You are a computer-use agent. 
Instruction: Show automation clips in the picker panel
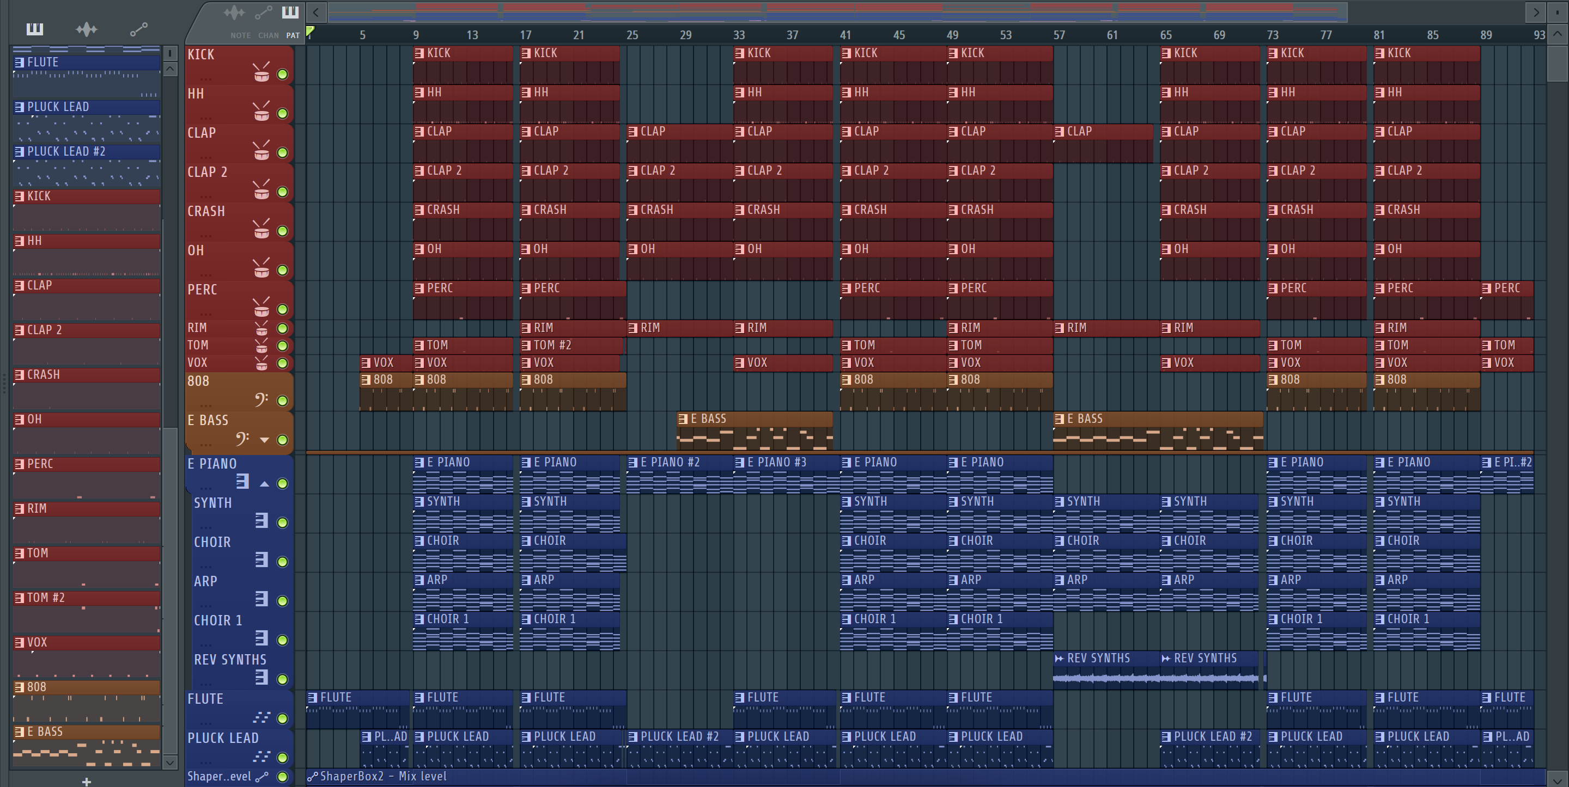(139, 29)
